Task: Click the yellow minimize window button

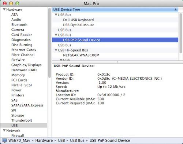Action: (11, 3)
